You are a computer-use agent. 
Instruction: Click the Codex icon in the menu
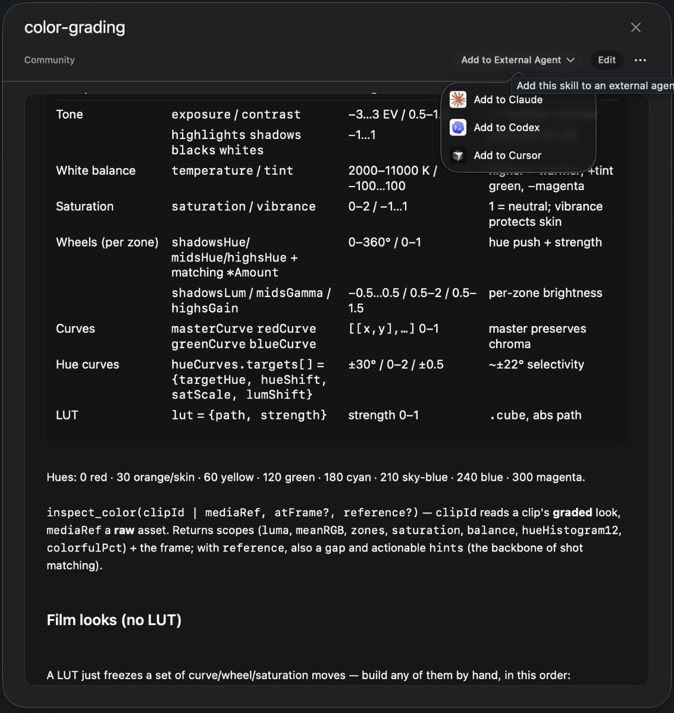(458, 128)
